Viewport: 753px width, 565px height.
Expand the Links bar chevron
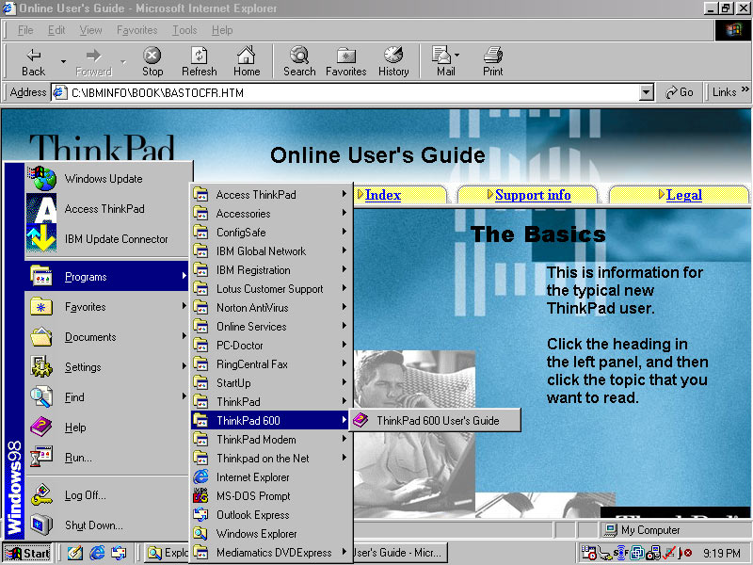745,89
